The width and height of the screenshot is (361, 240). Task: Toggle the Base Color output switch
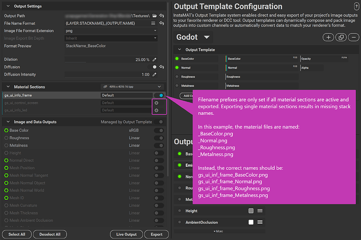click(159, 130)
